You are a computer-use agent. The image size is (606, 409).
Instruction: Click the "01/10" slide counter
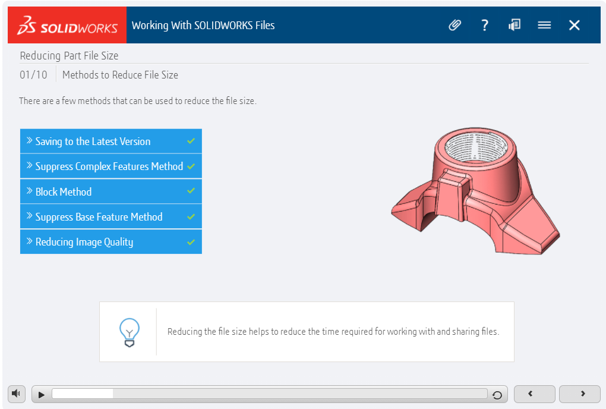tap(34, 75)
